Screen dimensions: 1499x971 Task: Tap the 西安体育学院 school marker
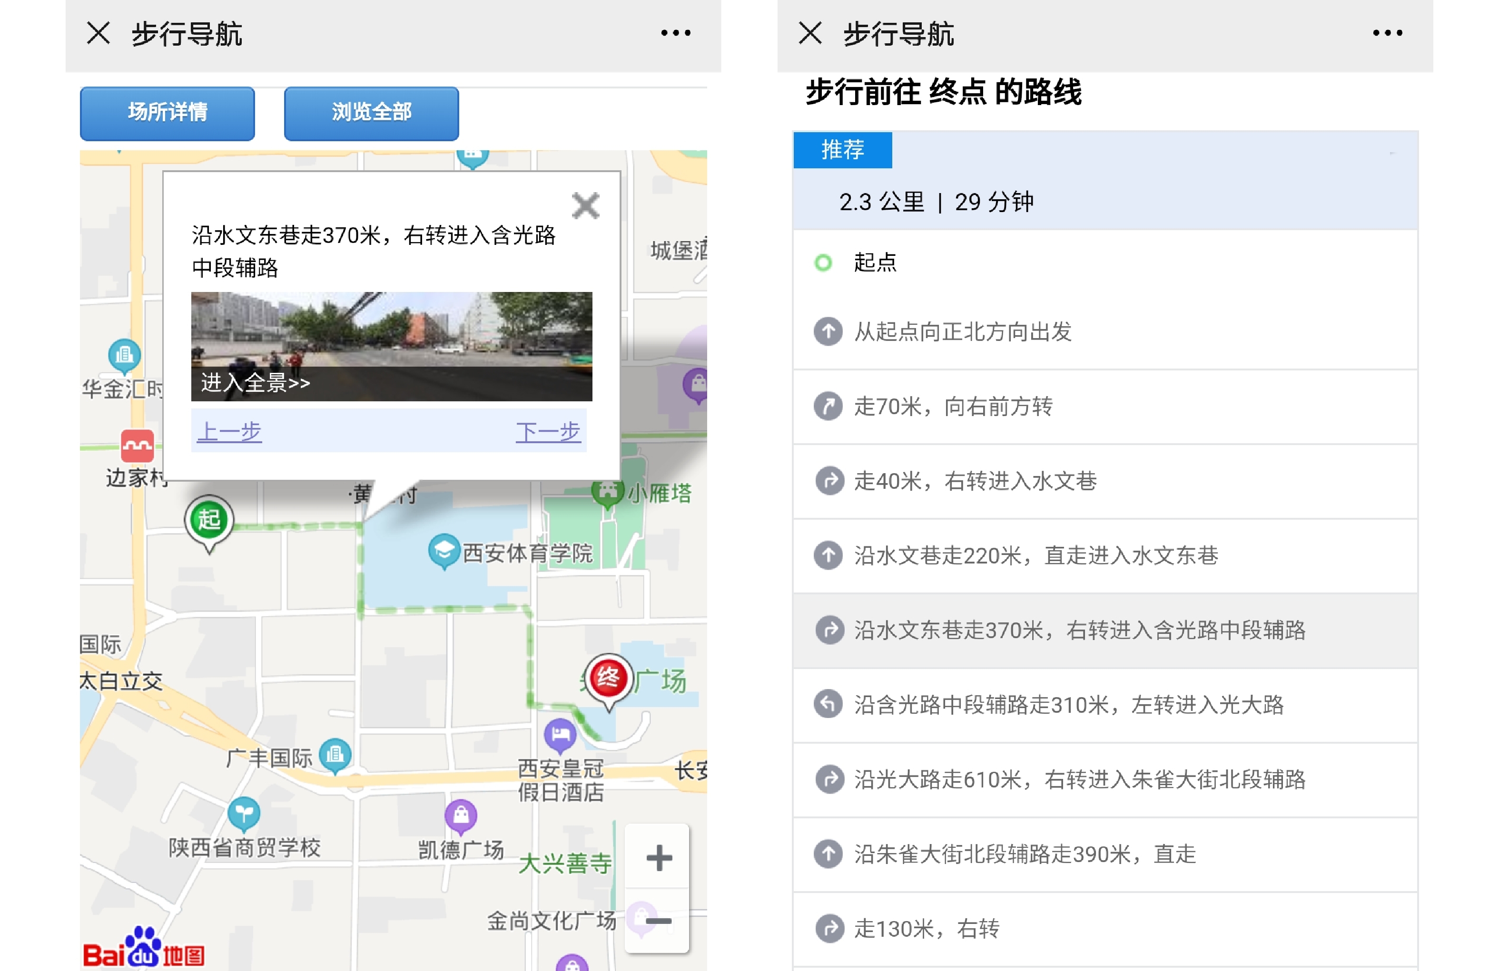click(444, 552)
